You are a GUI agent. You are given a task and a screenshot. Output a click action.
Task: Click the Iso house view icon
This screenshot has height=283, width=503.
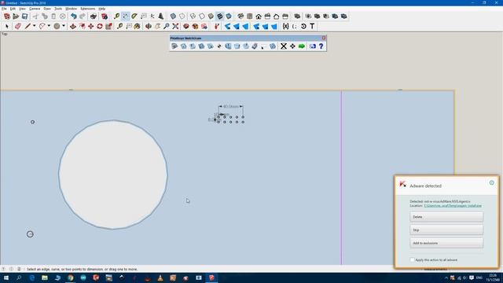(240, 17)
